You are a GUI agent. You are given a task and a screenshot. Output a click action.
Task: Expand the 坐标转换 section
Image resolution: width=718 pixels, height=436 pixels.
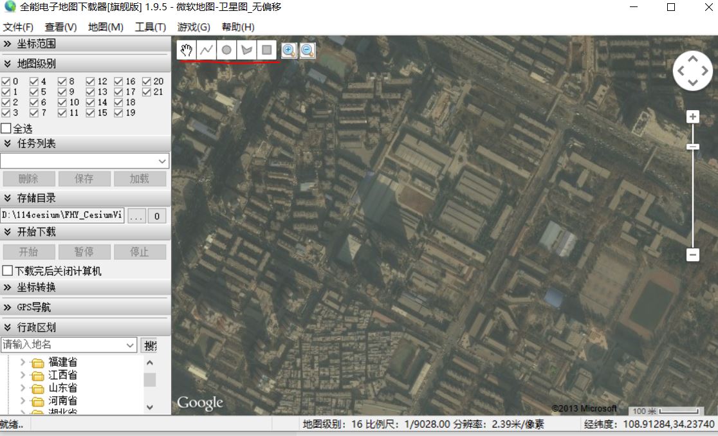[85, 287]
